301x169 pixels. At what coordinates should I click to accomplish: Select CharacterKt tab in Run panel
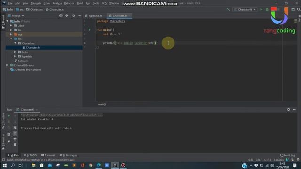point(27,109)
